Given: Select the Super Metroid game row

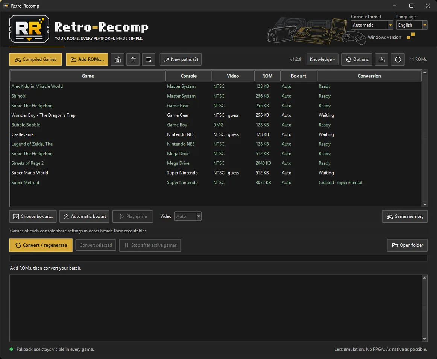Looking at the screenshot, I should 215,182.
